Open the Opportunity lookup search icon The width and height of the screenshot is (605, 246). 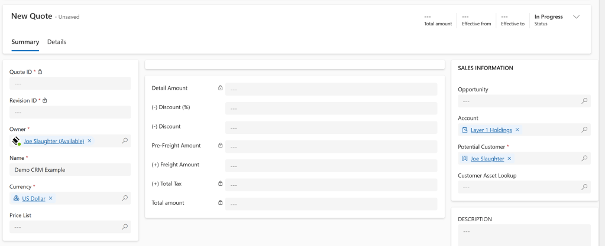584,101
